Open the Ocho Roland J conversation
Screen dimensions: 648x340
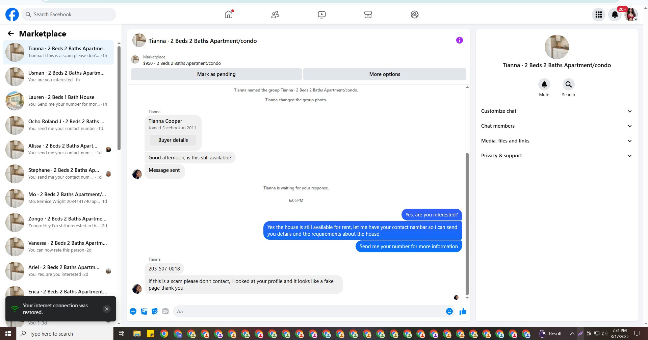(x=58, y=125)
